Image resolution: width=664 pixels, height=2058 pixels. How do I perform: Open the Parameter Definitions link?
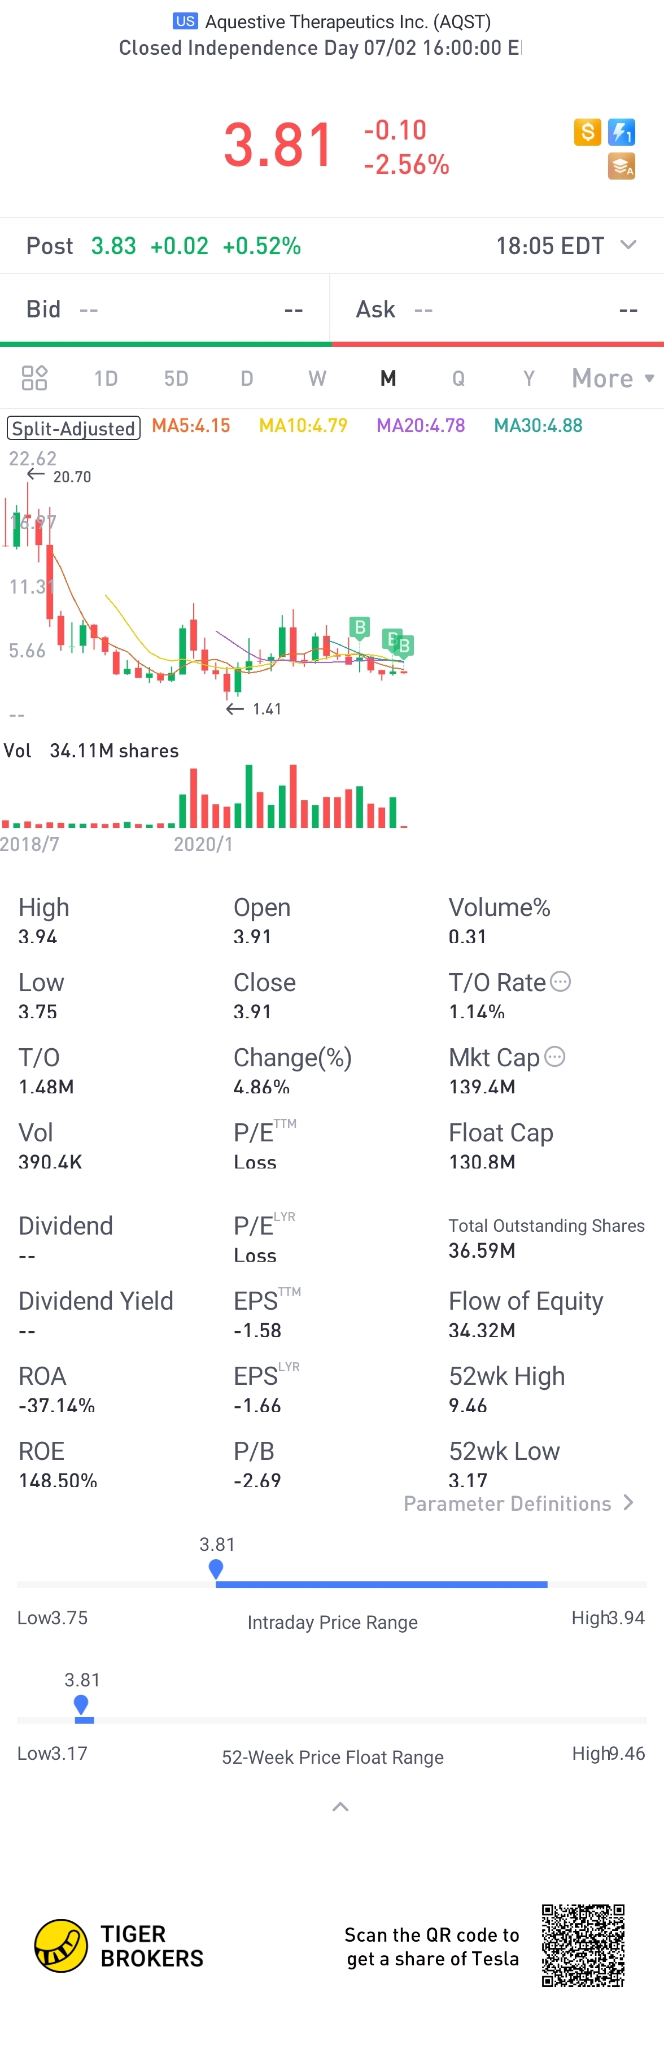[x=518, y=1503]
